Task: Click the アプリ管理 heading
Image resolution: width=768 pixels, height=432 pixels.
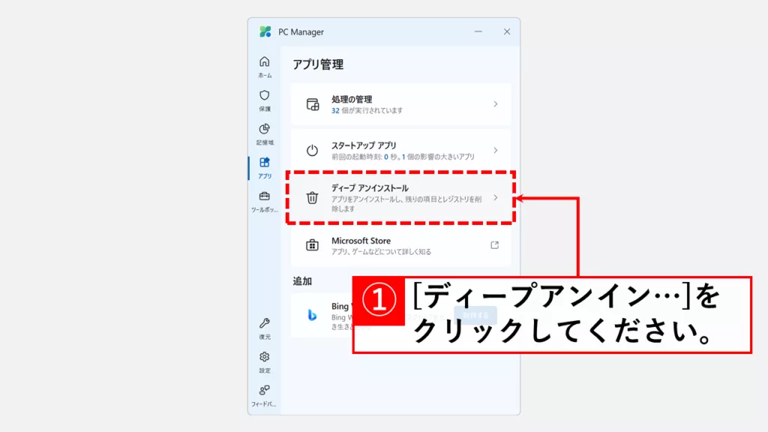Action: point(318,64)
